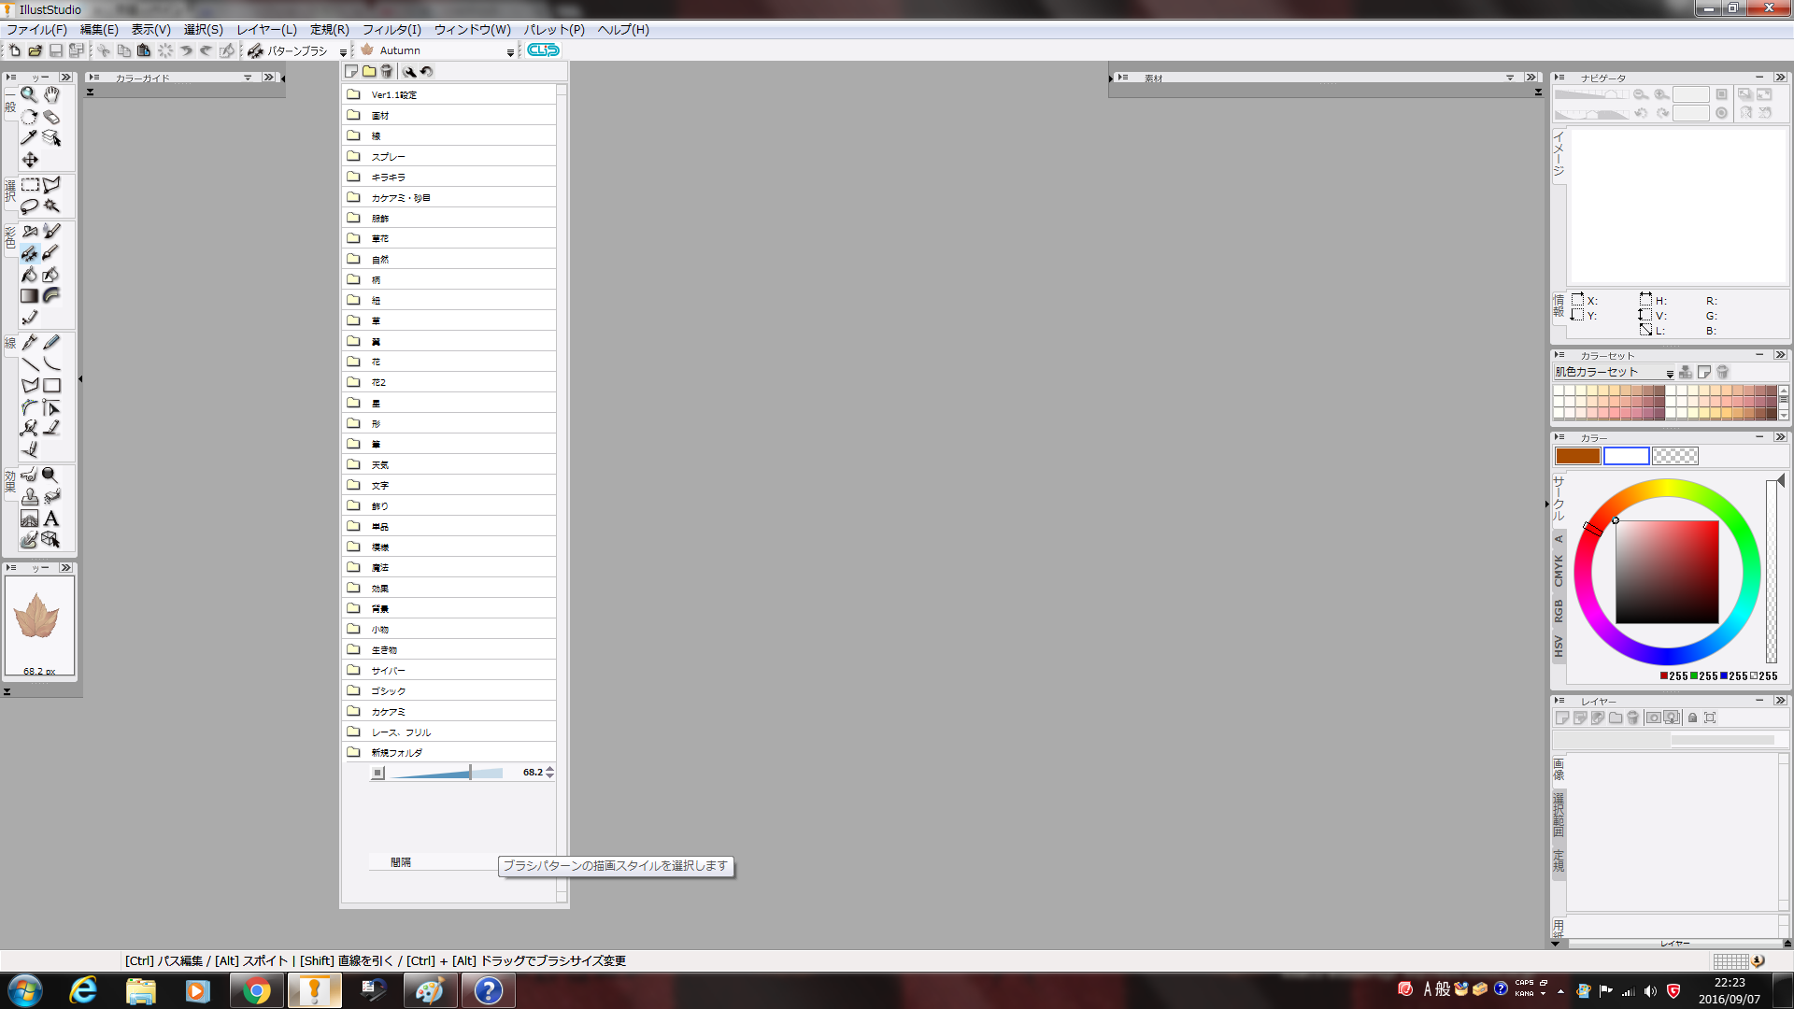Viewport: 1794px width, 1009px height.
Task: Open the パターンブラシ tool dropdown
Action: coord(343,51)
